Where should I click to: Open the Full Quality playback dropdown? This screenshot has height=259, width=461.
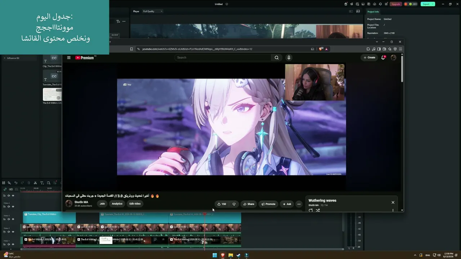pos(152,11)
